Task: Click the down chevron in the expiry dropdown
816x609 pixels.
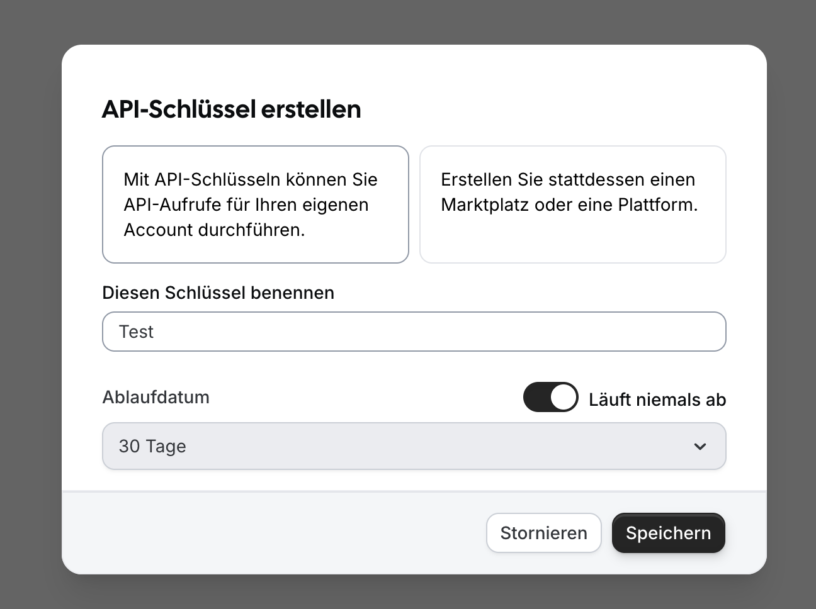Action: click(x=700, y=446)
